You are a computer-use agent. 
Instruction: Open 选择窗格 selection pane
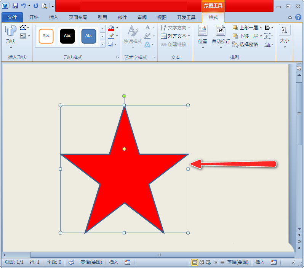[x=245, y=45]
